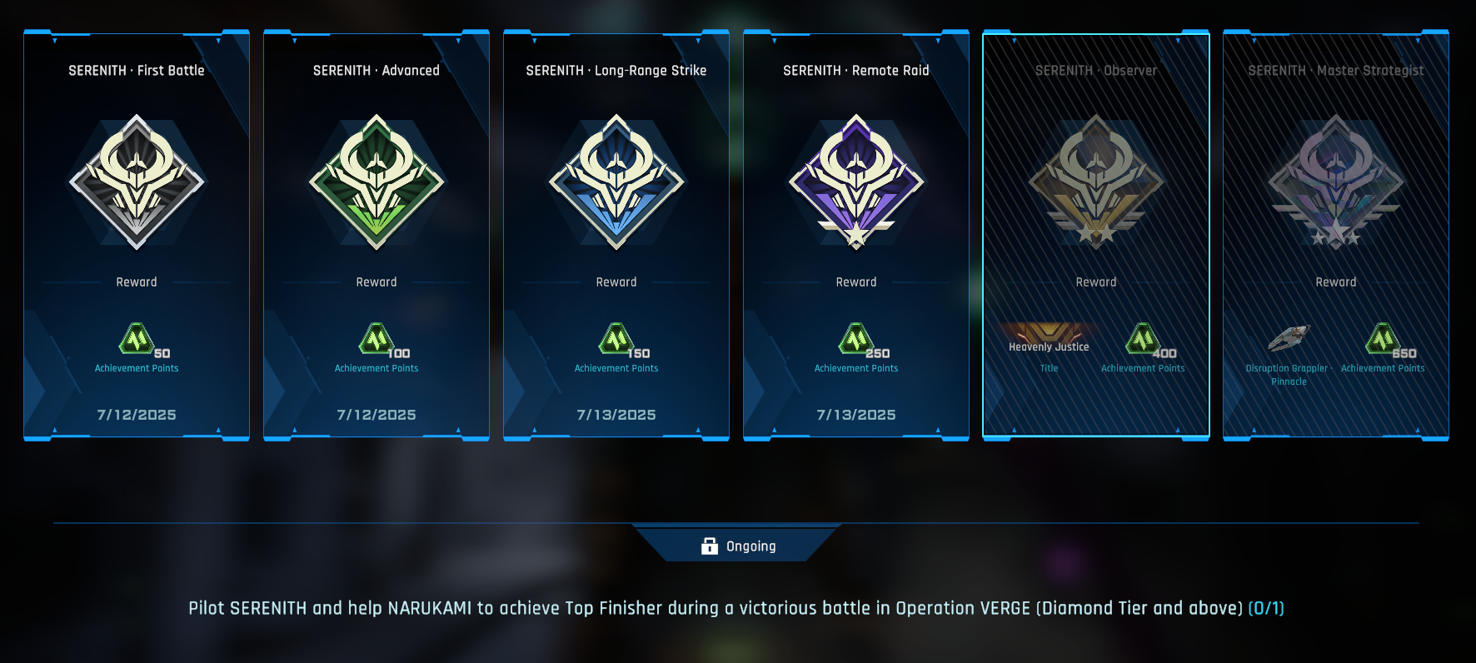Select the gold Observer badge emblem
1476x663 pixels.
coord(1096,182)
